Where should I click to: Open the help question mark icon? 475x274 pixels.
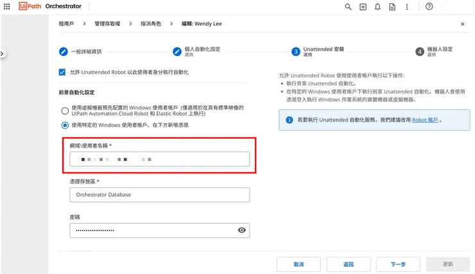[x=429, y=6]
